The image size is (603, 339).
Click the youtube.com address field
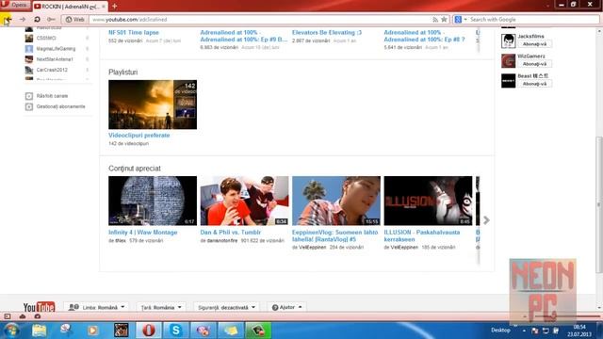point(260,19)
